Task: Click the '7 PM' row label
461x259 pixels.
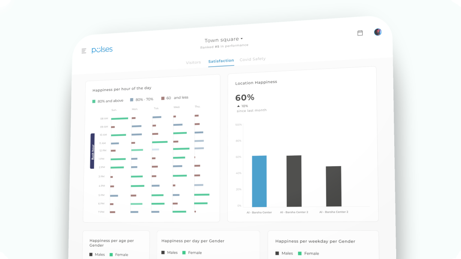Action: pyautogui.click(x=101, y=212)
